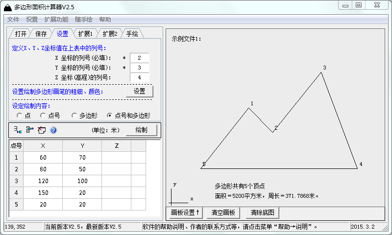Select the X cell of point 3 row
This screenshot has width=392, height=235.
43,181
